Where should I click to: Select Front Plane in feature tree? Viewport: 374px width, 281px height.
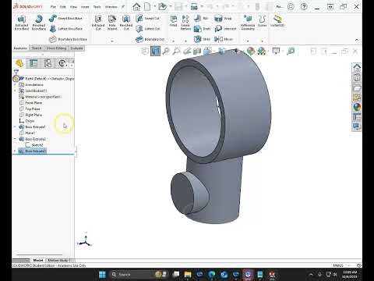click(x=30, y=103)
